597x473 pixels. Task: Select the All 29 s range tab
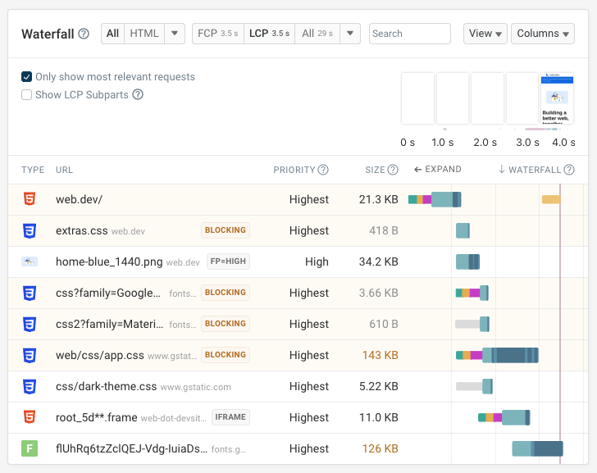tap(317, 34)
